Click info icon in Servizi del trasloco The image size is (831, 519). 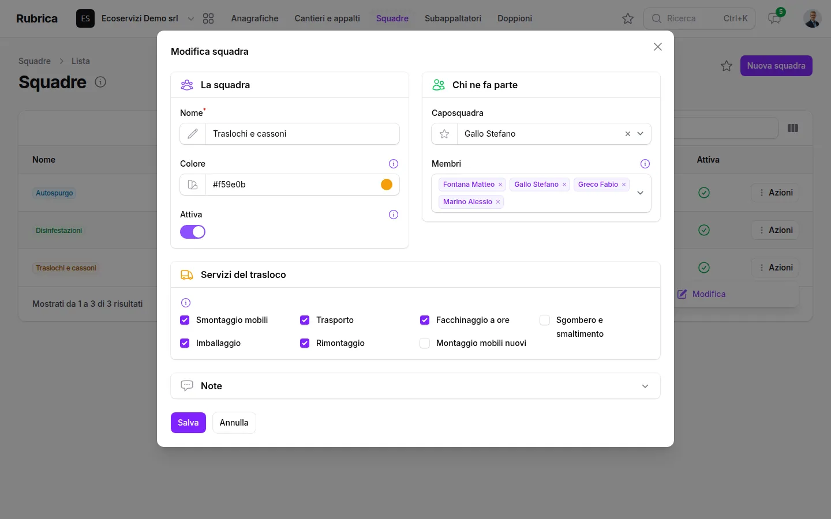186,303
